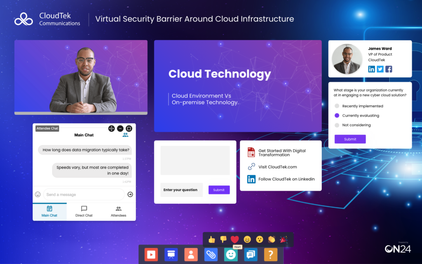
Task: Switch to the Attendees tab
Action: [118, 212]
